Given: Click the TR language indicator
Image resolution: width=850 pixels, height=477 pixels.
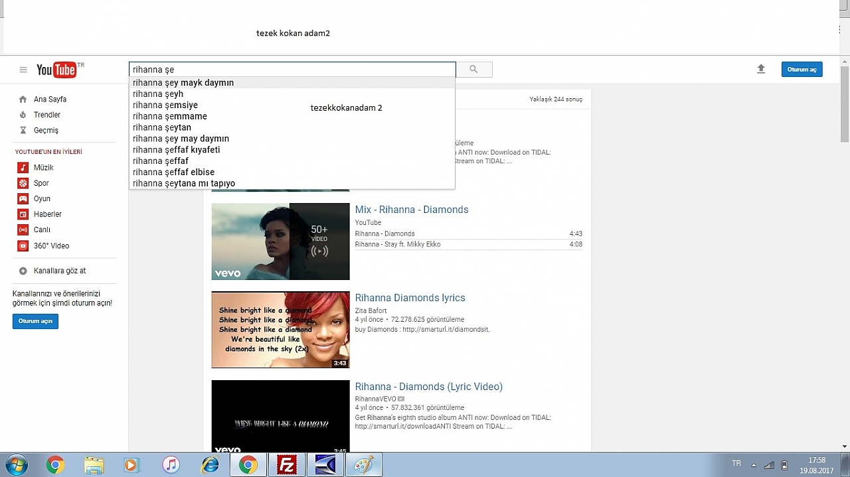Looking at the screenshot, I should point(736,463).
